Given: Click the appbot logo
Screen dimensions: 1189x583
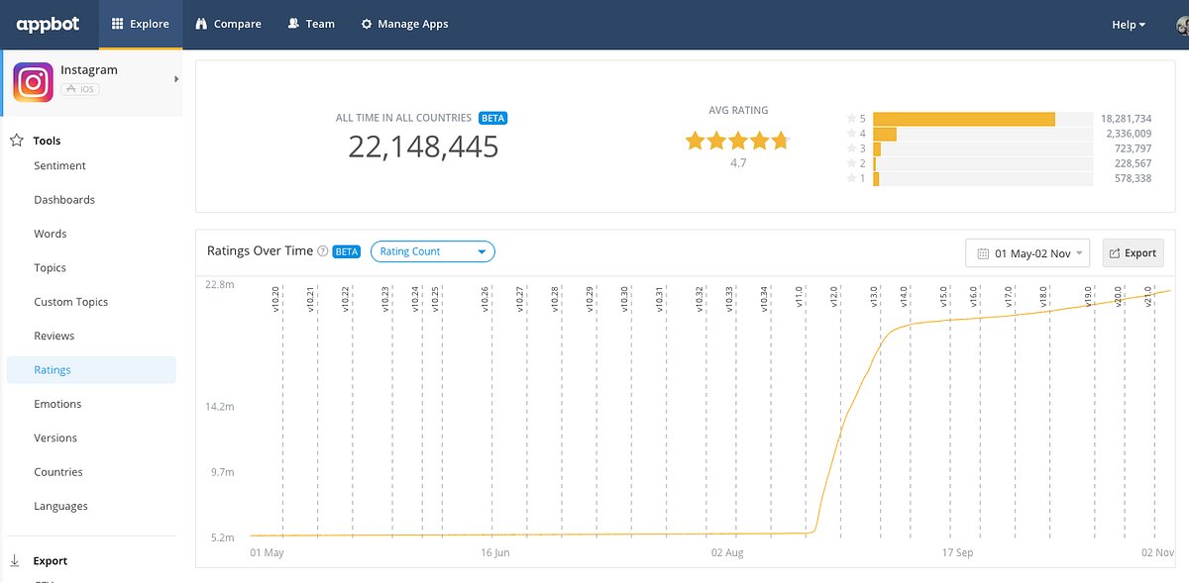Looking at the screenshot, I should tap(48, 24).
